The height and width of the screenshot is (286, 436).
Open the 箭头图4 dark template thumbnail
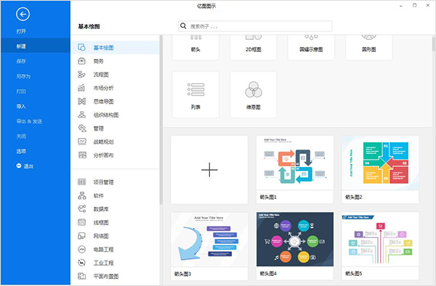295,240
